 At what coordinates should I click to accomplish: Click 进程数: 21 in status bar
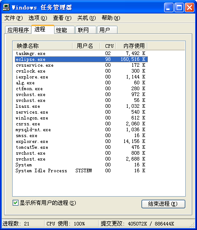(x=16, y=224)
